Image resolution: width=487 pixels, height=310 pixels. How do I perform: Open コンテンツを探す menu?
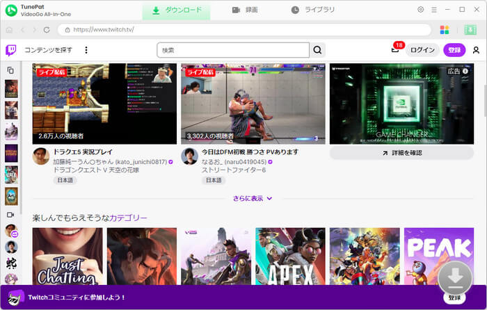48,50
